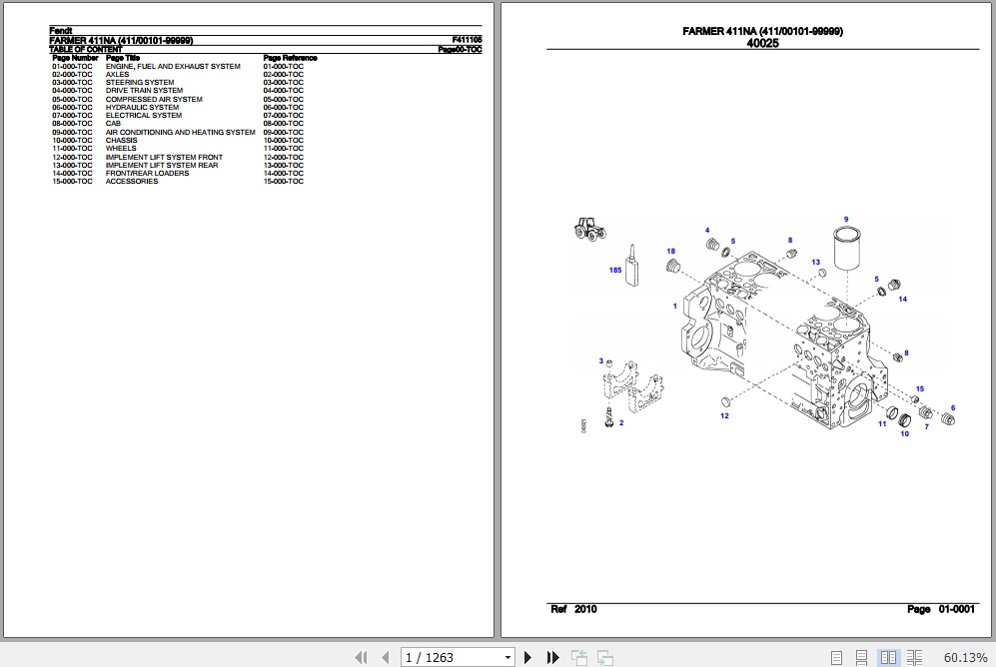Go to the previous page
The width and height of the screenshot is (996, 667).
(x=386, y=657)
